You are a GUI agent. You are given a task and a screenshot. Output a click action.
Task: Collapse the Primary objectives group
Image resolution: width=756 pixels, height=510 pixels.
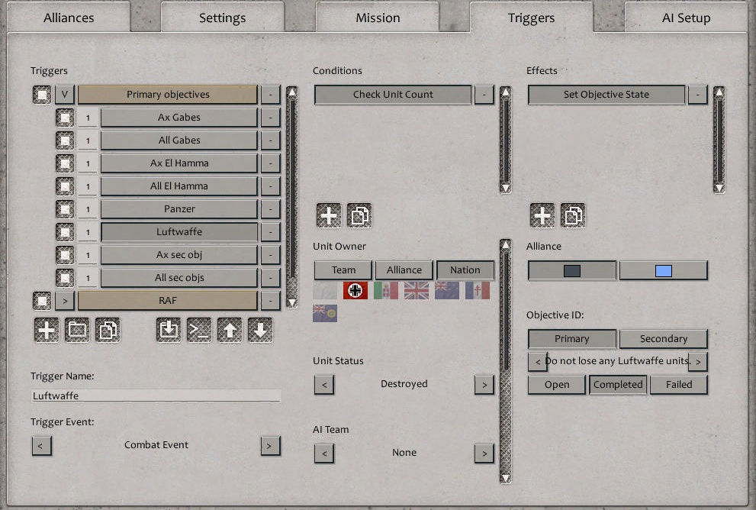pos(65,95)
